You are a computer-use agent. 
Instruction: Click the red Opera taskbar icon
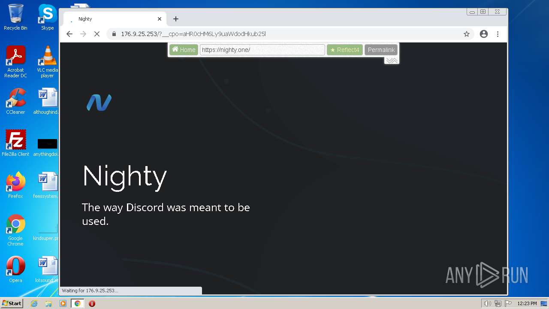(x=92, y=303)
